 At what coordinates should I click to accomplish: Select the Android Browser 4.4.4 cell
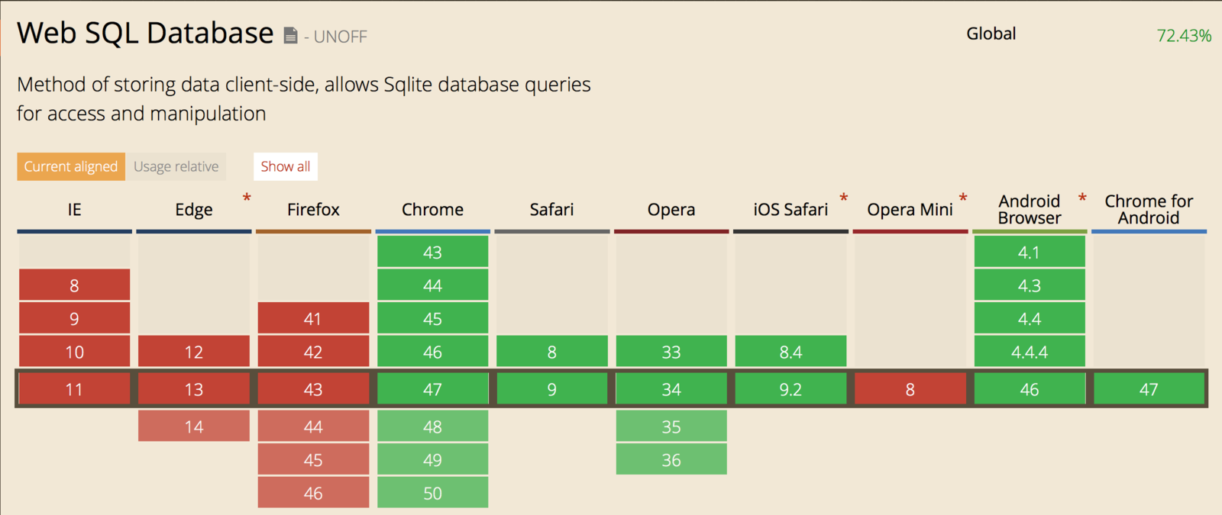[x=1030, y=352]
